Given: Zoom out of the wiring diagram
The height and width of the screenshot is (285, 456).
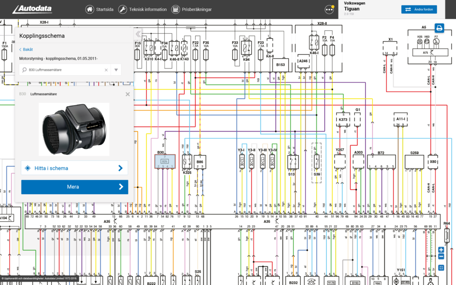Looking at the screenshot, I should [x=441, y=256].
